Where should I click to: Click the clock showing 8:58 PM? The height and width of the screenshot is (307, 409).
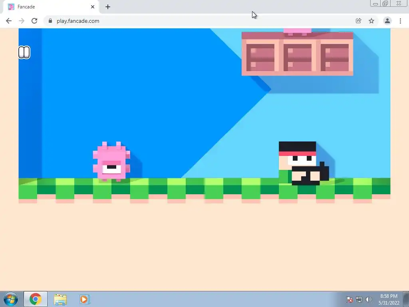pos(389,299)
